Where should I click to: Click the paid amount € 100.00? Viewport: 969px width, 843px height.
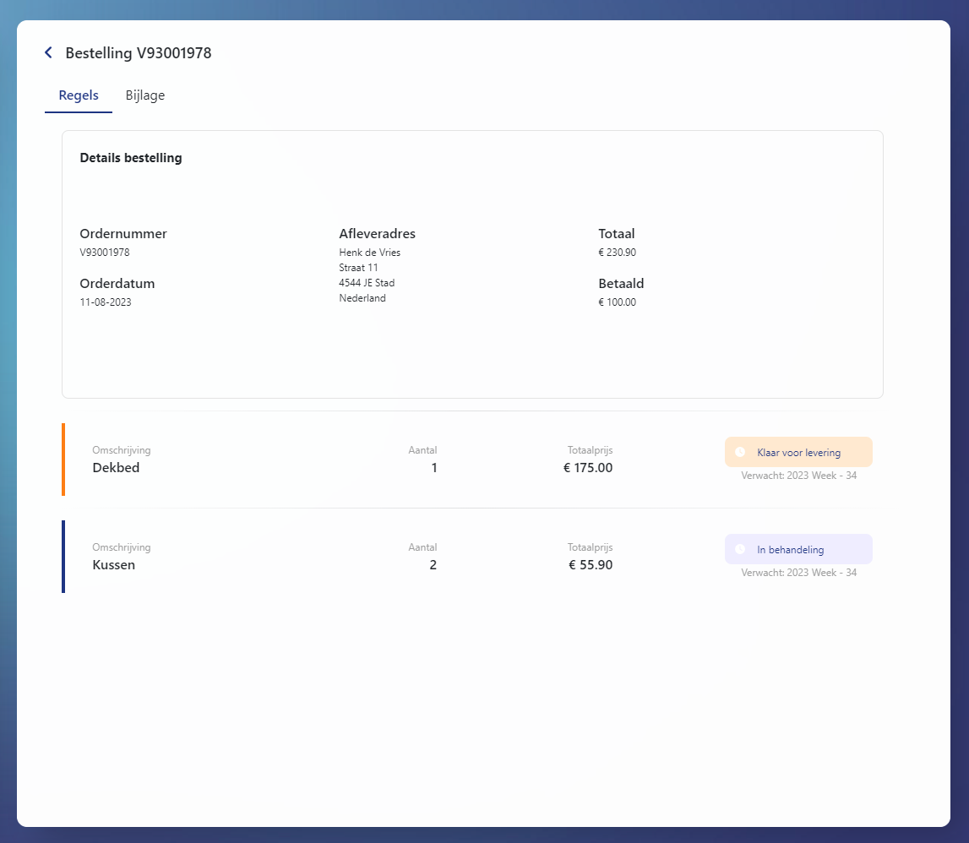[617, 302]
